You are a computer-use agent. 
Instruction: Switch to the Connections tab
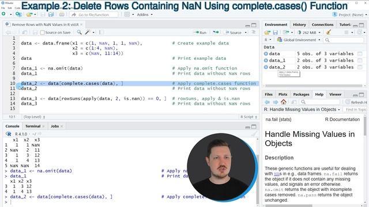pos(322,24)
